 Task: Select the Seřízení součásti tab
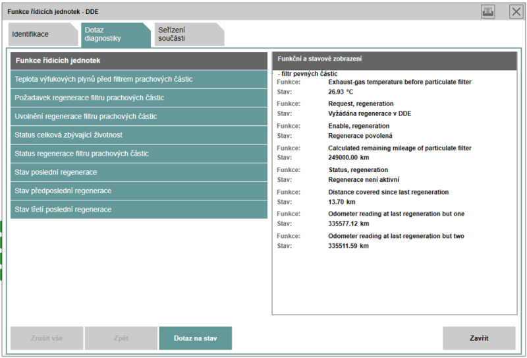click(189, 34)
